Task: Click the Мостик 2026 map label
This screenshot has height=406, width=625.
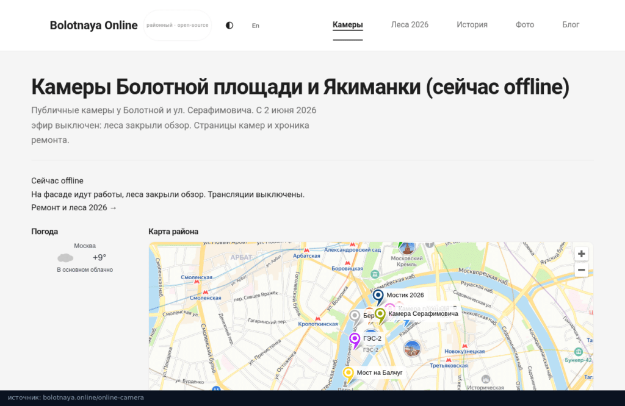Action: point(405,295)
